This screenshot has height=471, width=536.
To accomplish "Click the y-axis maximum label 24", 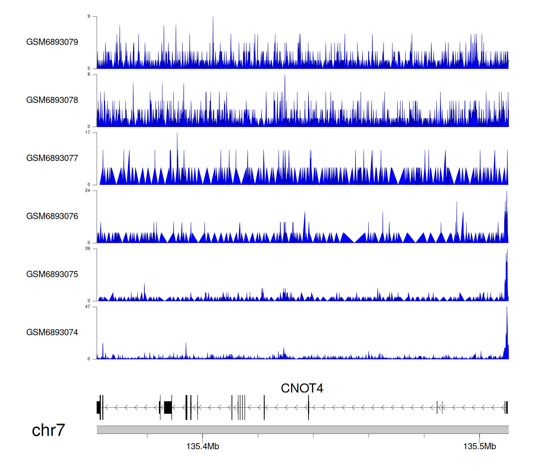I will click(x=88, y=191).
